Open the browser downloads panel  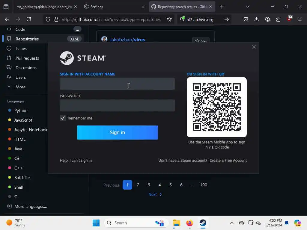[257, 19]
